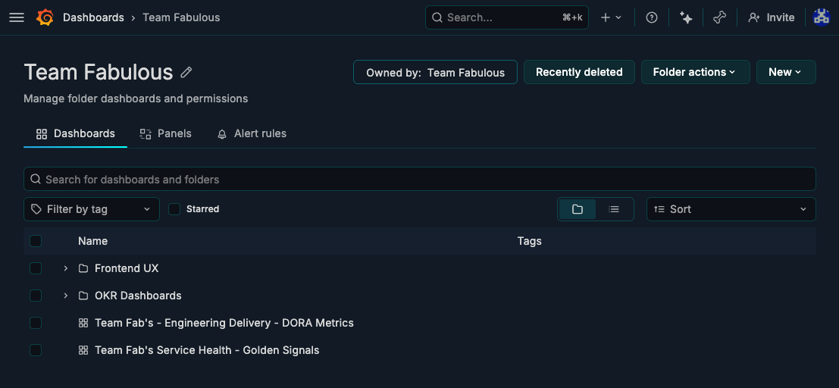Click the Recently deleted button

[579, 72]
